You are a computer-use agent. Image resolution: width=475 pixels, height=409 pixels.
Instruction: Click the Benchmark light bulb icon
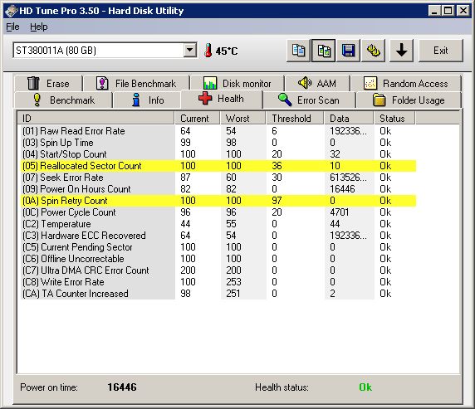click(x=37, y=100)
